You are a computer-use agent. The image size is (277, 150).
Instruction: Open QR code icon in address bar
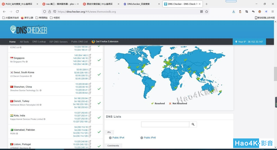pyautogui.click(x=201, y=12)
